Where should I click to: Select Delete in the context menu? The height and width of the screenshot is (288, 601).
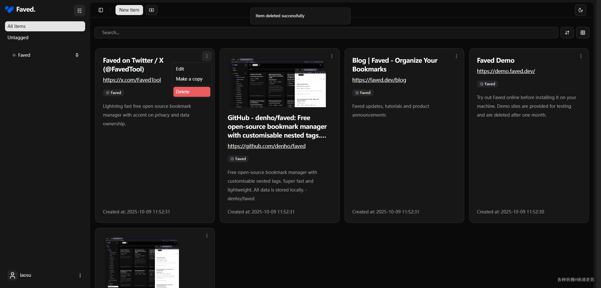point(192,92)
